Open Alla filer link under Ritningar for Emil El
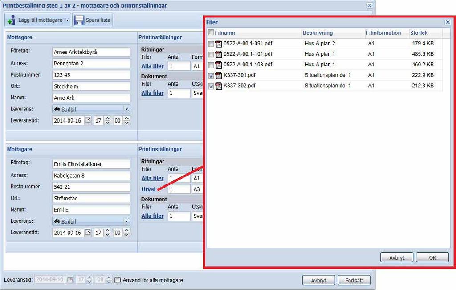This screenshot has height=290, width=456. point(152,178)
